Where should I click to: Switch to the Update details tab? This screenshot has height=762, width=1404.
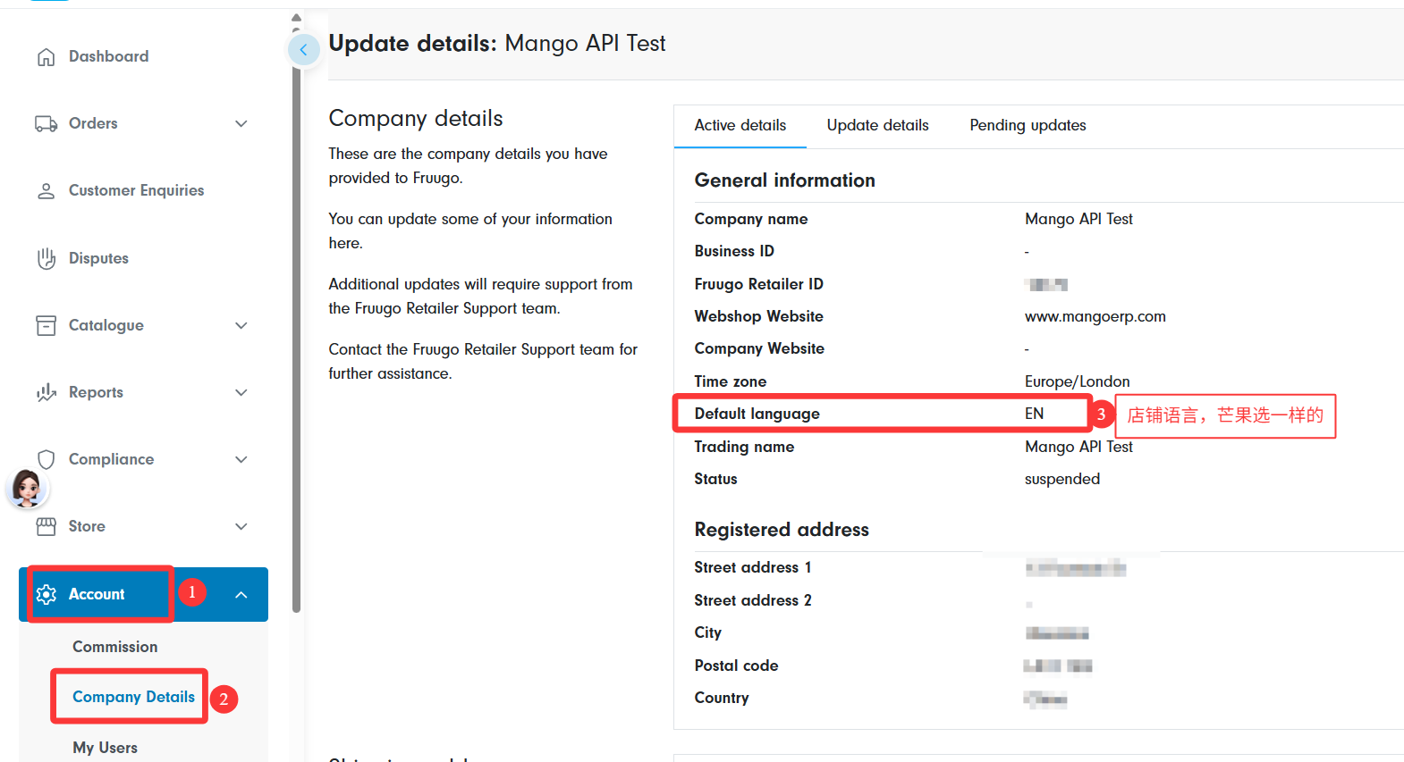876,125
